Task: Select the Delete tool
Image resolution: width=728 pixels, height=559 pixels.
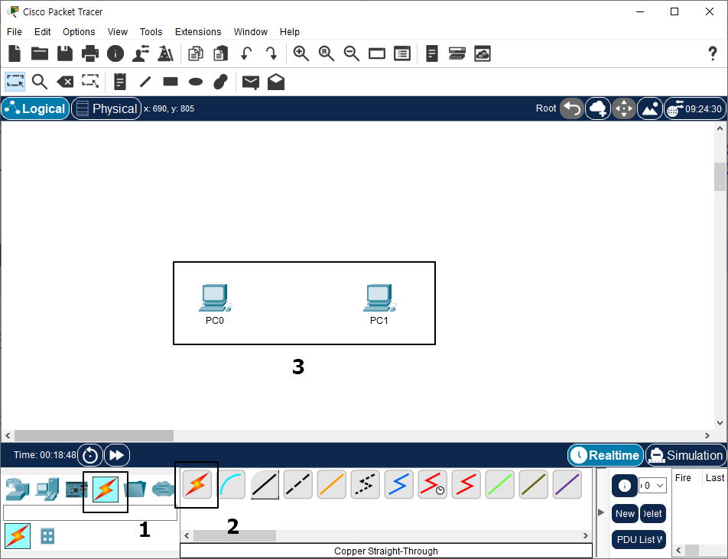Action: coord(65,82)
